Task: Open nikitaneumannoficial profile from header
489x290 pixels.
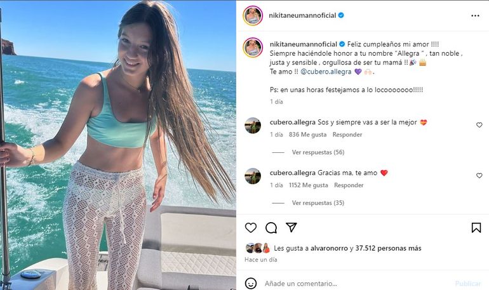Action: point(302,15)
